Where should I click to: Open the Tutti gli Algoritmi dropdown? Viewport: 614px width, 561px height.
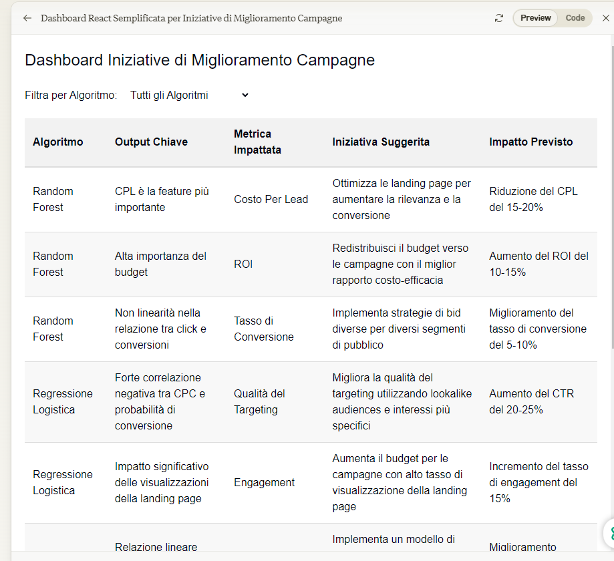[189, 95]
